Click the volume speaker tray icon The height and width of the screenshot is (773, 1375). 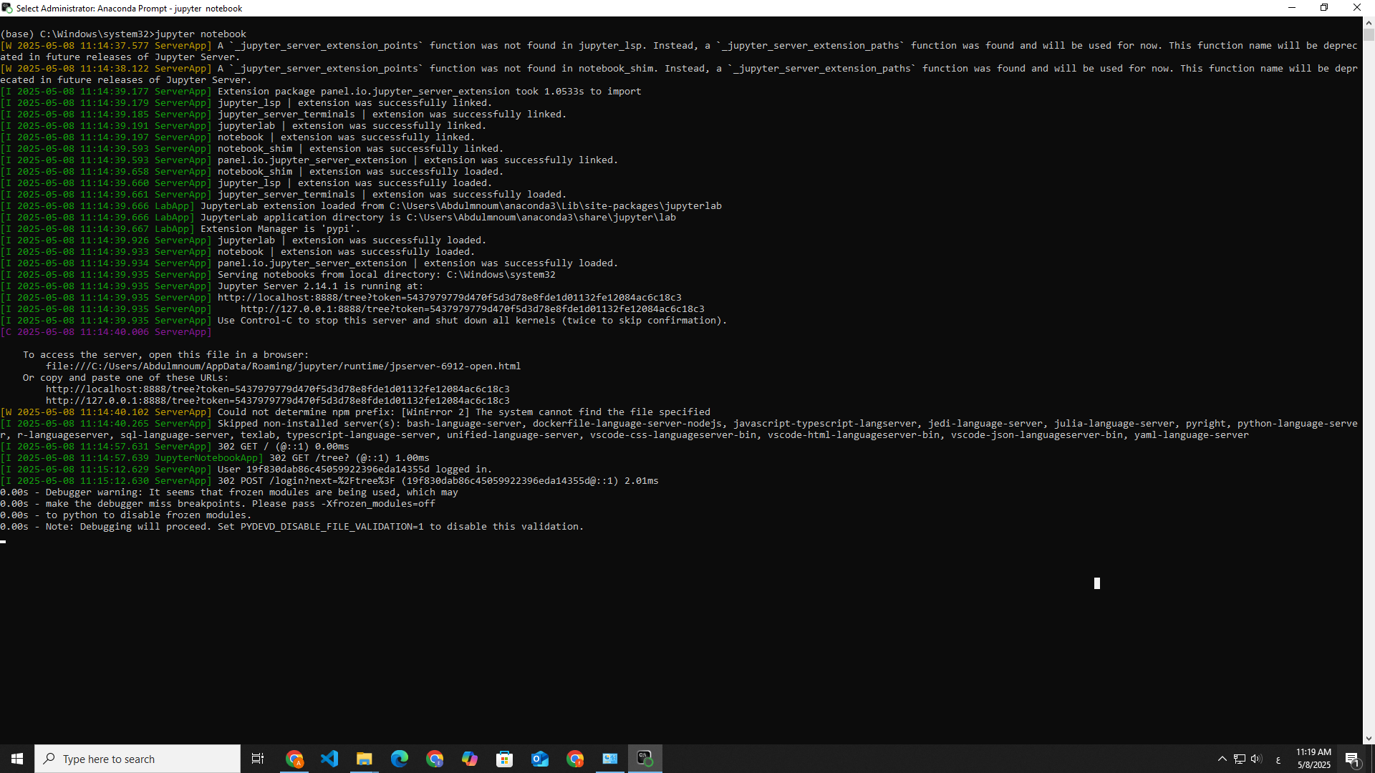click(1256, 759)
